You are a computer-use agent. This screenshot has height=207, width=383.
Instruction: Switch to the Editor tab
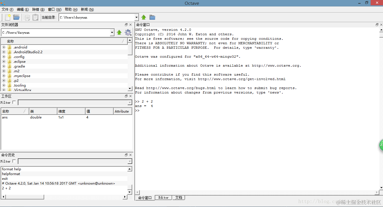163,197
